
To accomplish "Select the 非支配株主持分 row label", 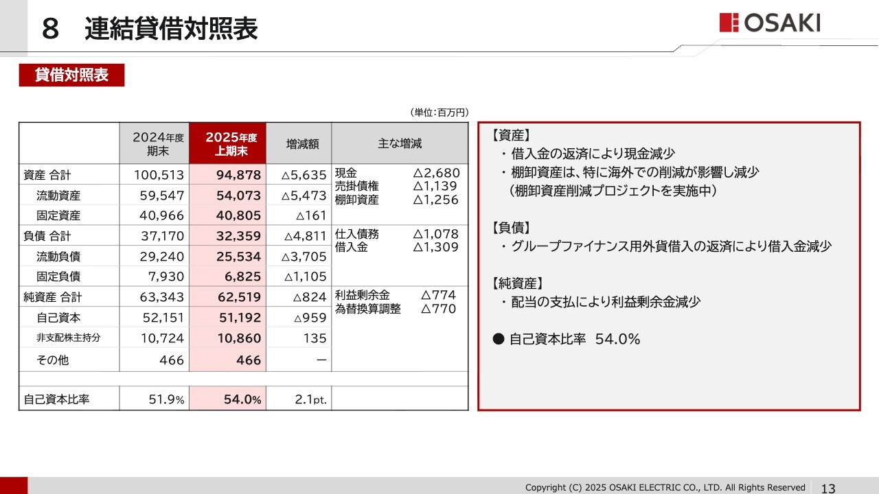I will pos(69,338).
